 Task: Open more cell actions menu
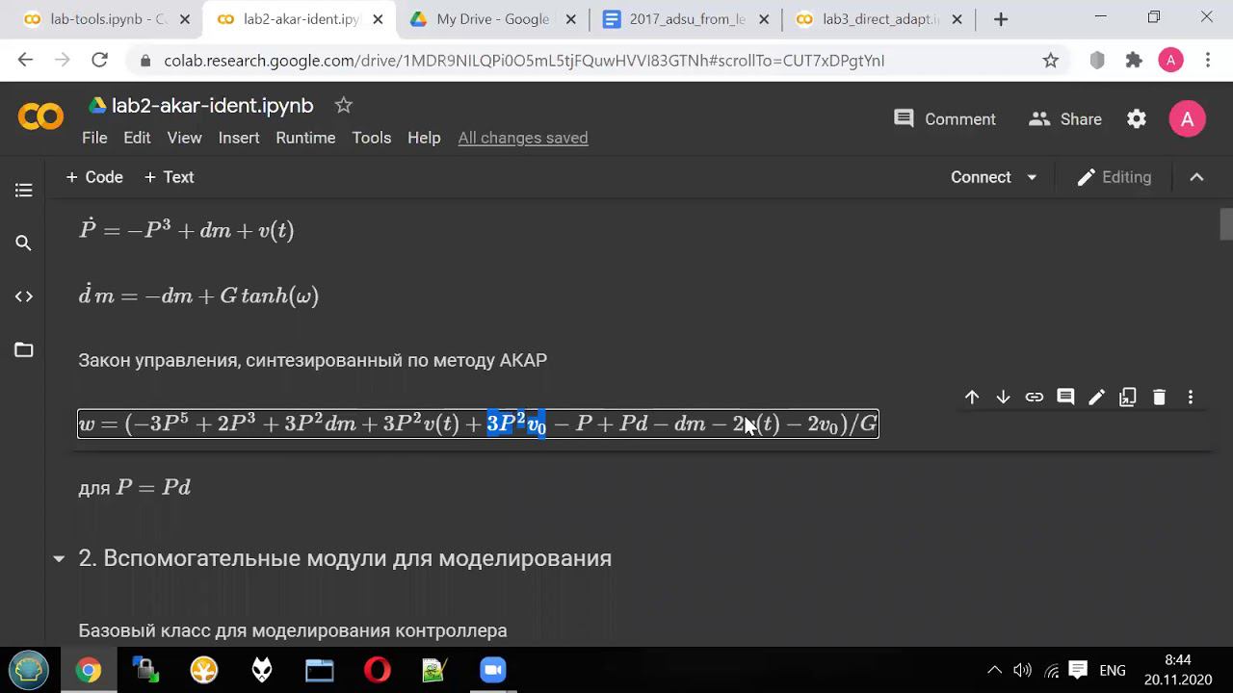click(1191, 397)
